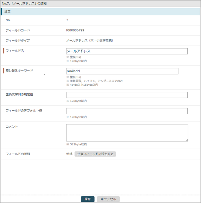Click the 新規 status text
The width and height of the screenshot is (201, 203).
pyautogui.click(x=69, y=154)
